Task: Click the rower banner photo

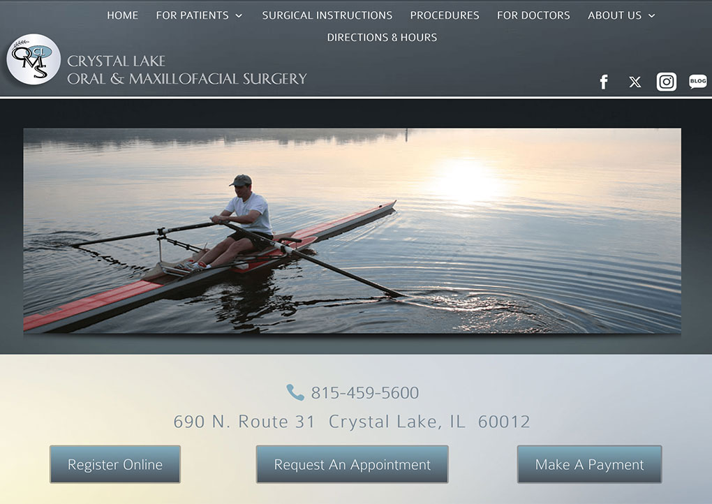Action: [x=352, y=231]
